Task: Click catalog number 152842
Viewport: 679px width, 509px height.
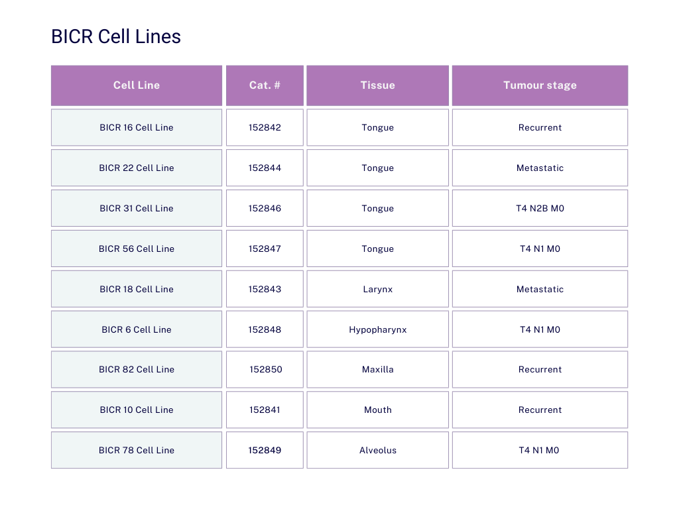Action: 265,127
